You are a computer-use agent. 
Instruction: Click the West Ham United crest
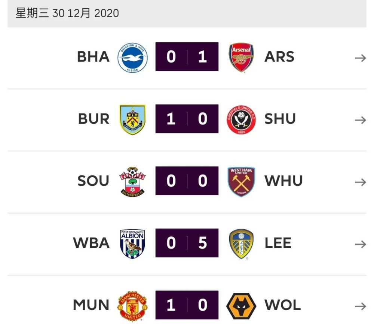pyautogui.click(x=241, y=182)
